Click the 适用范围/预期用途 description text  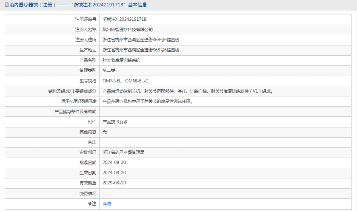pos(148,102)
